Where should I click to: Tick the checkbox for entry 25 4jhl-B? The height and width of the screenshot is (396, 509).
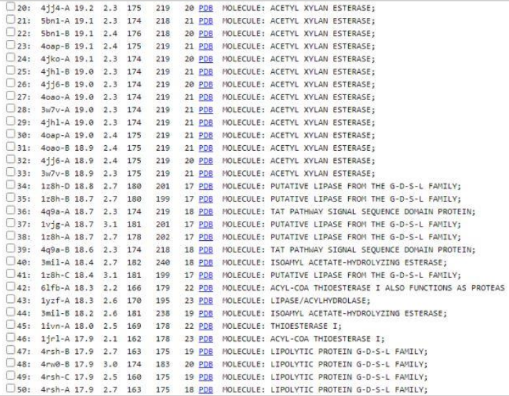point(9,71)
